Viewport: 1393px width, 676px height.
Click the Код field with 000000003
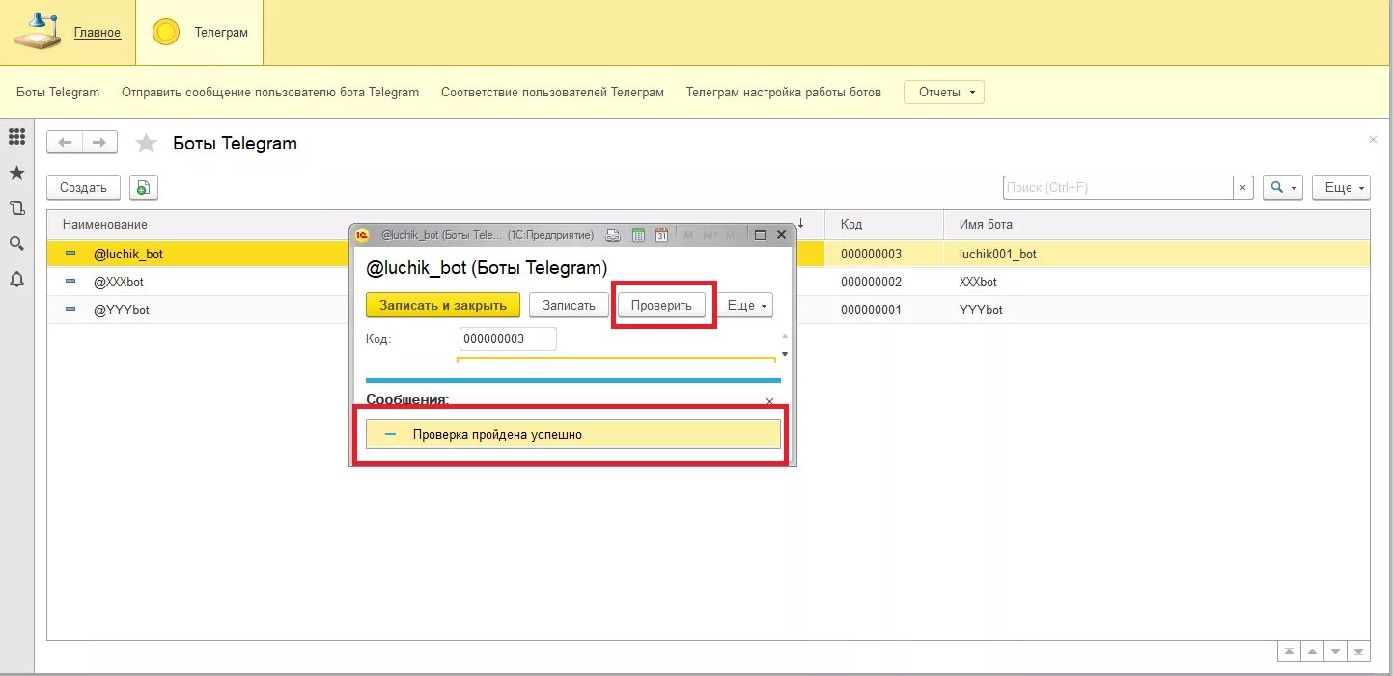(x=508, y=338)
